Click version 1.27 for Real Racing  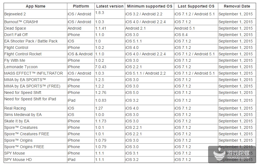click(x=99, y=108)
